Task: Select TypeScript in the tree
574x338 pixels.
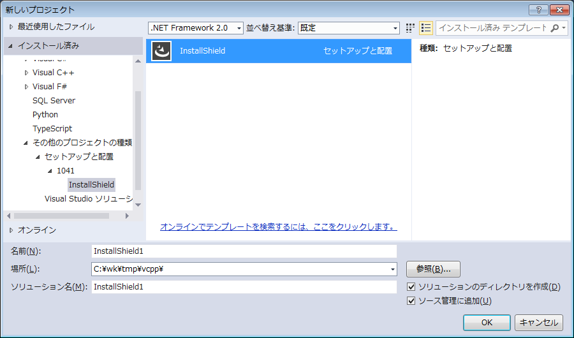Action: coord(52,129)
